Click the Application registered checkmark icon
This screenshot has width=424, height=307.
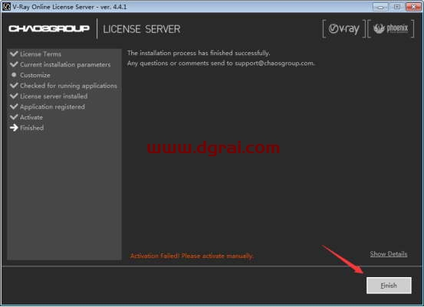(x=14, y=106)
